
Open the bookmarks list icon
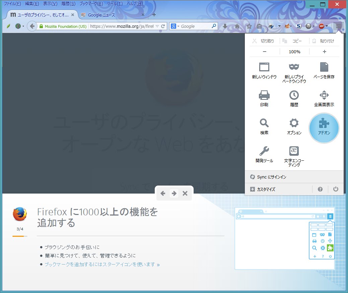point(259,26)
